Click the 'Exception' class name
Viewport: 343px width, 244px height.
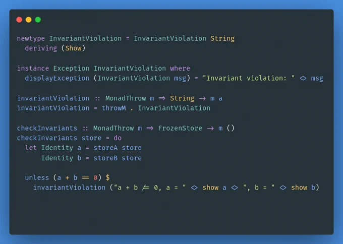(71, 68)
